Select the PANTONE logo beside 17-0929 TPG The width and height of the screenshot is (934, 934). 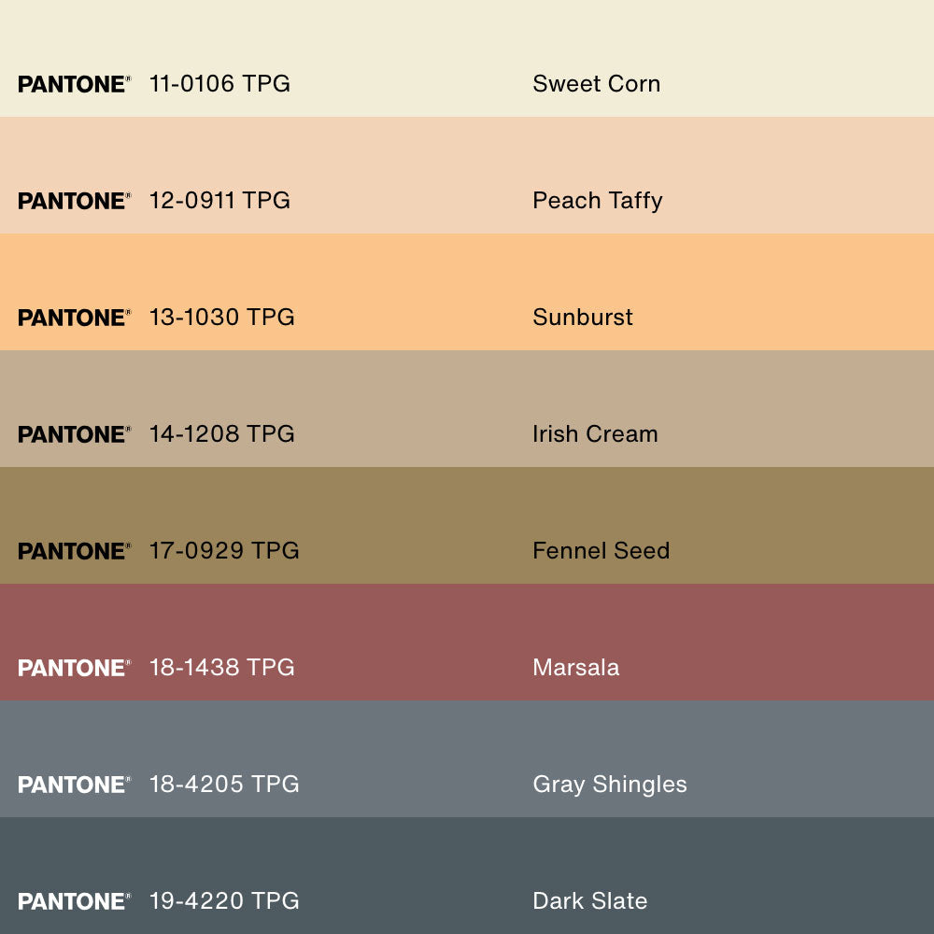[x=74, y=551]
